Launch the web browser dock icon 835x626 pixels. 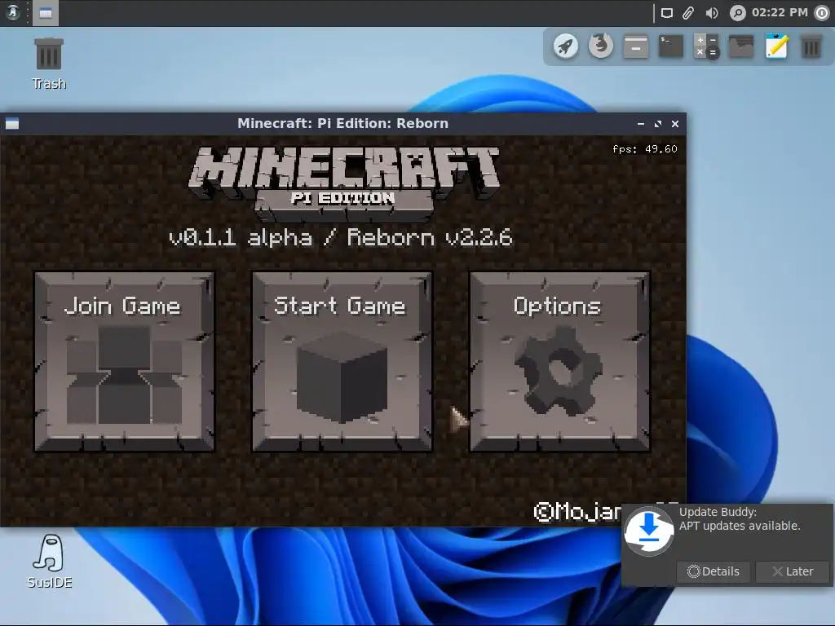pos(601,46)
